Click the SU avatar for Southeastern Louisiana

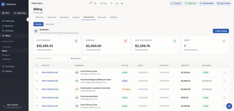pyautogui.click(x=77, y=89)
